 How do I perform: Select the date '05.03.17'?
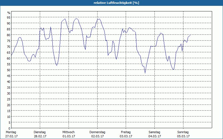tap(183, 136)
